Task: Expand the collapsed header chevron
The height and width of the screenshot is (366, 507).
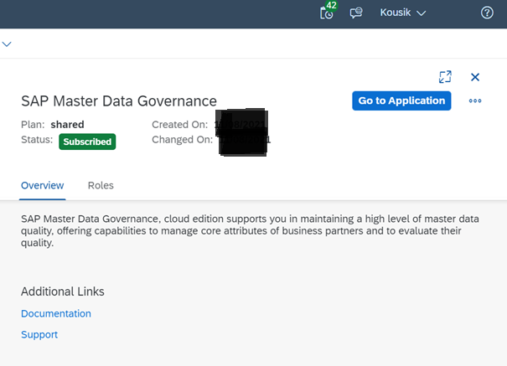Action: pos(7,44)
